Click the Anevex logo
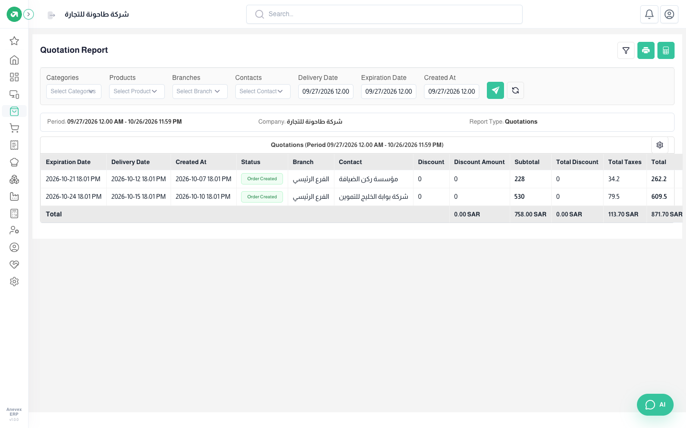The width and height of the screenshot is (686, 428). click(x=14, y=14)
